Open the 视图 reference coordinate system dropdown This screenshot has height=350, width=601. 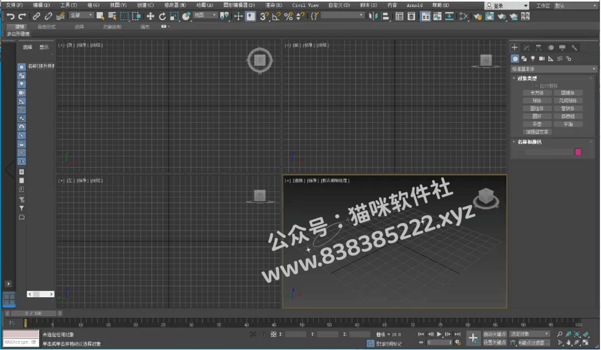(205, 16)
